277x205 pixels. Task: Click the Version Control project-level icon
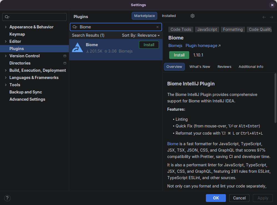(65, 56)
